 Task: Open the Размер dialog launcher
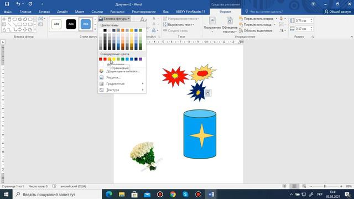coord(313,37)
